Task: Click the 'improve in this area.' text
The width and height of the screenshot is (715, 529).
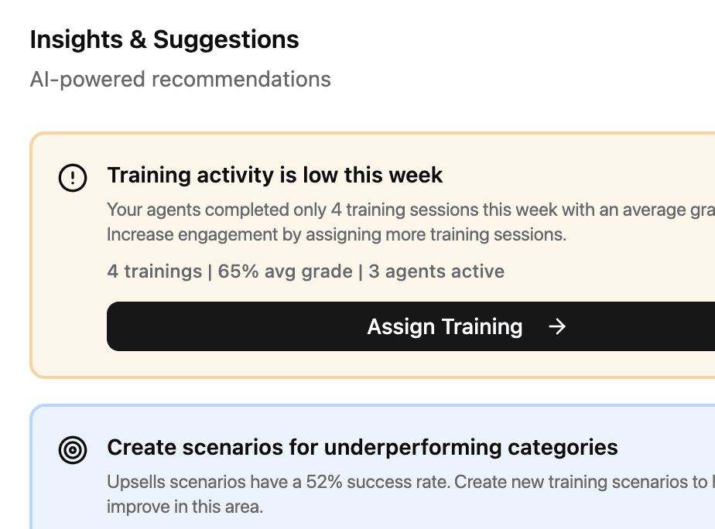Action: [x=185, y=507]
